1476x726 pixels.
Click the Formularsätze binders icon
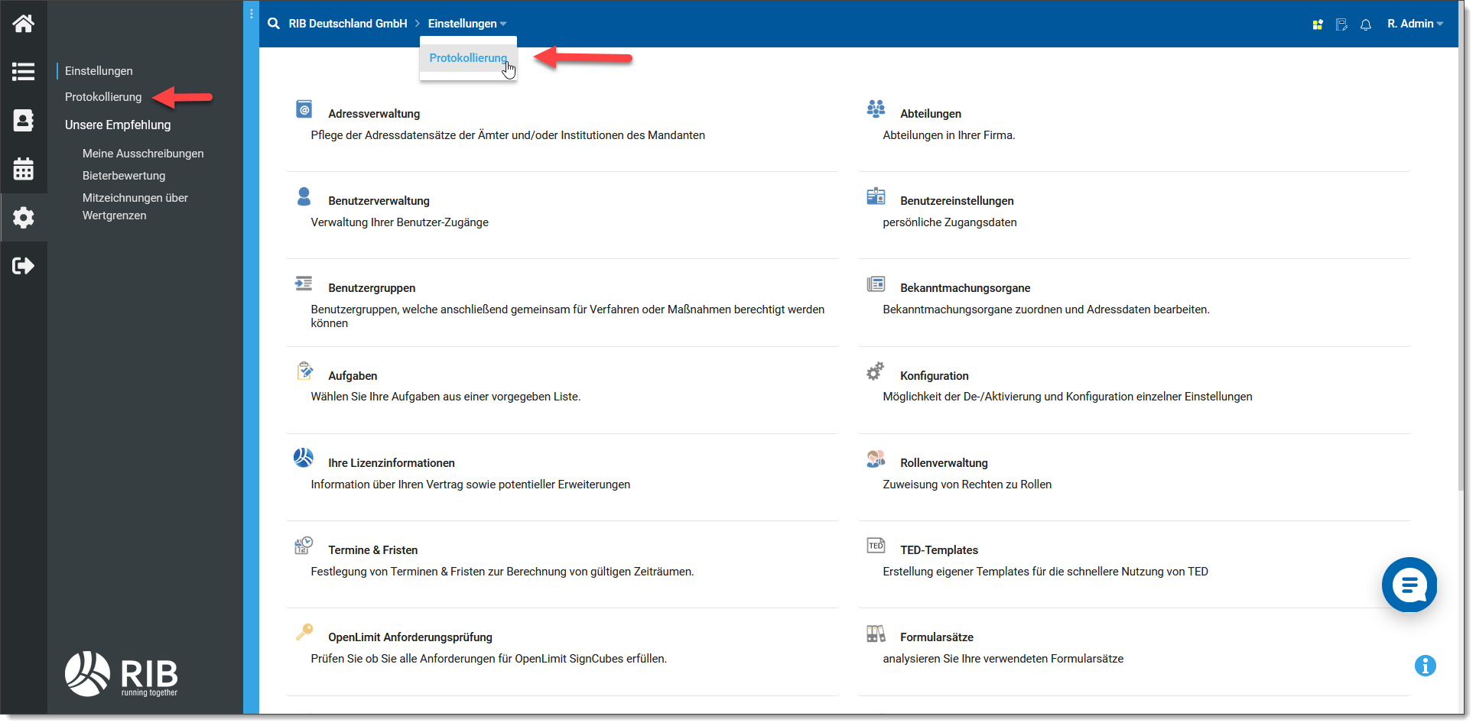(876, 634)
